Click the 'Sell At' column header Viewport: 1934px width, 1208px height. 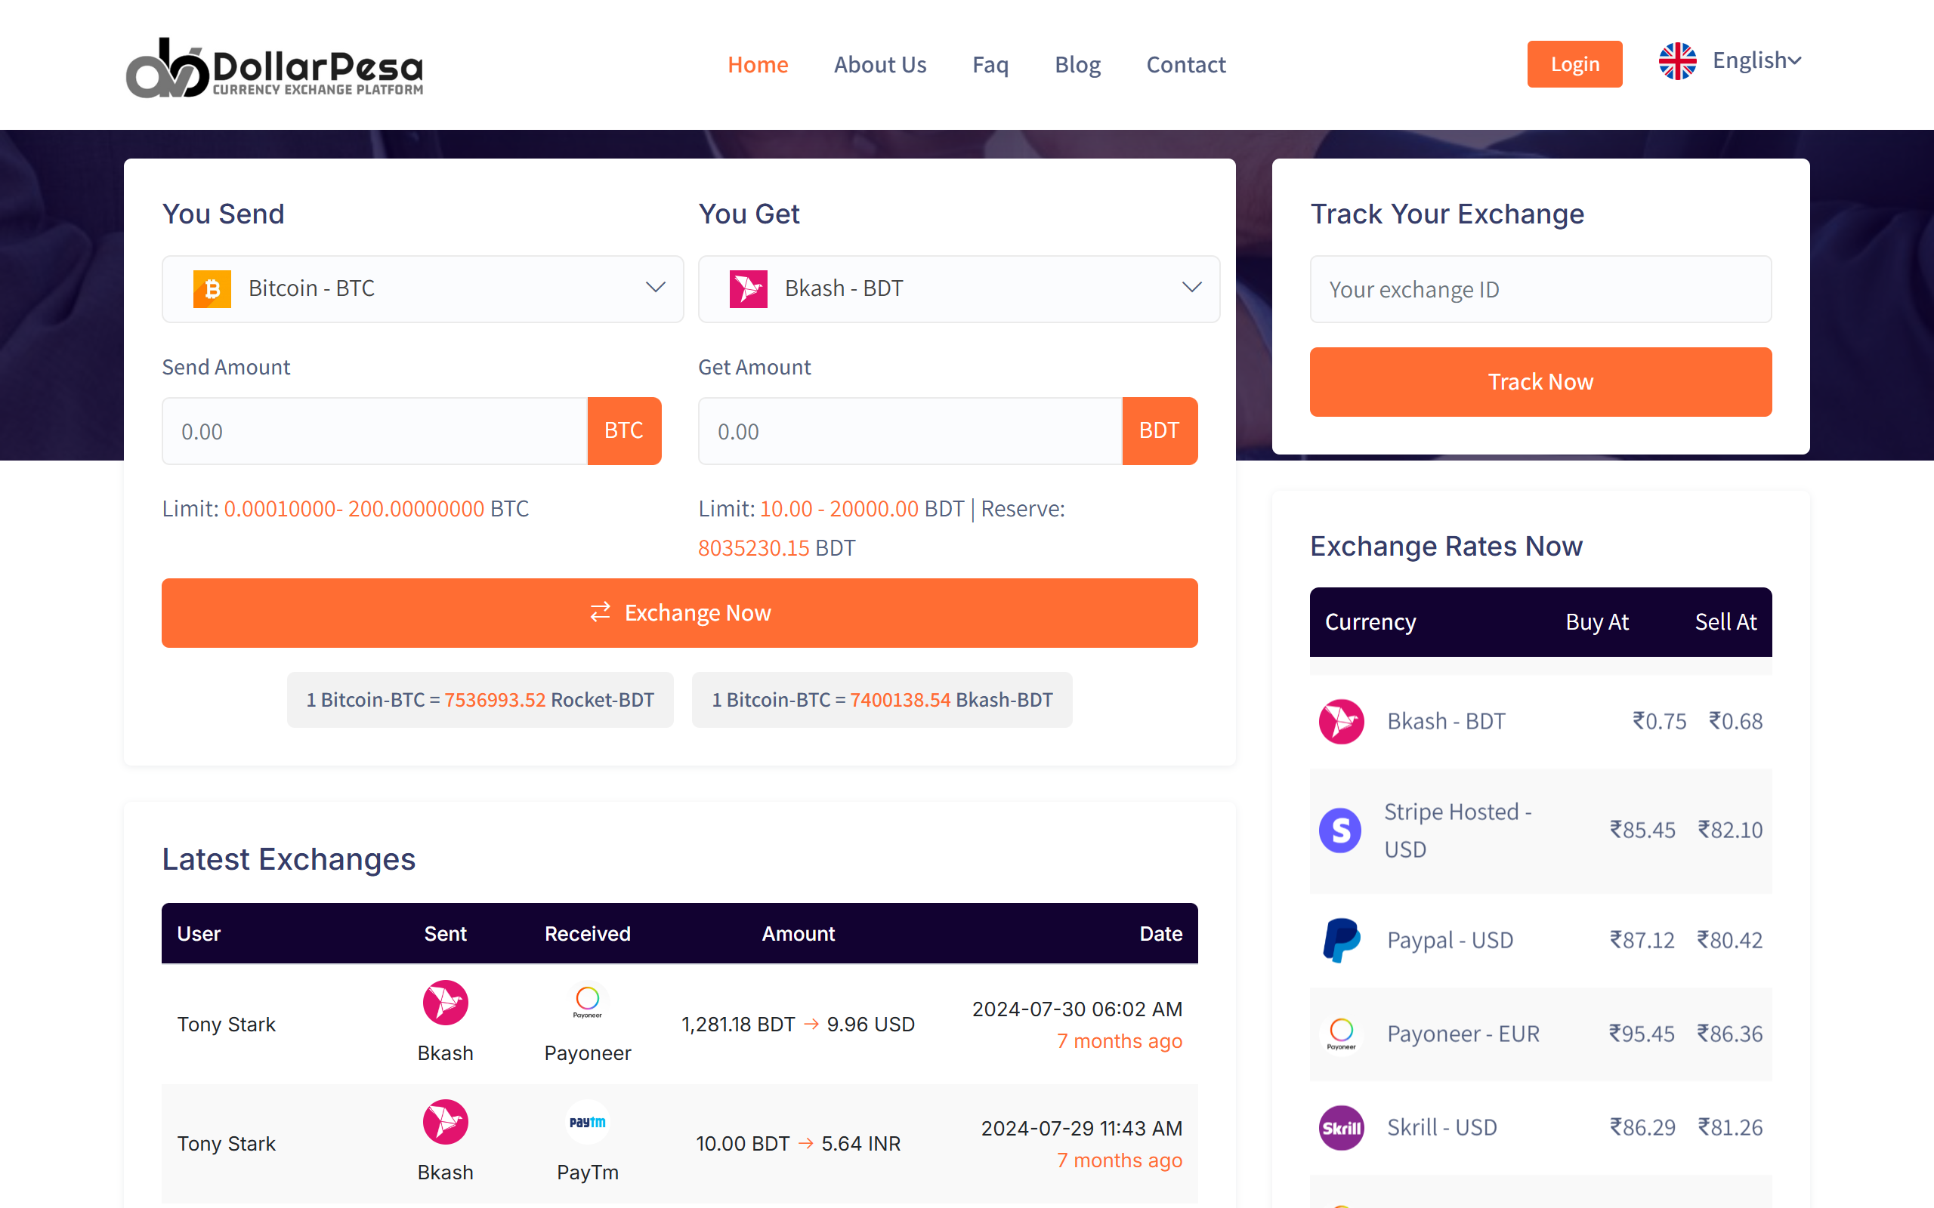click(x=1725, y=622)
